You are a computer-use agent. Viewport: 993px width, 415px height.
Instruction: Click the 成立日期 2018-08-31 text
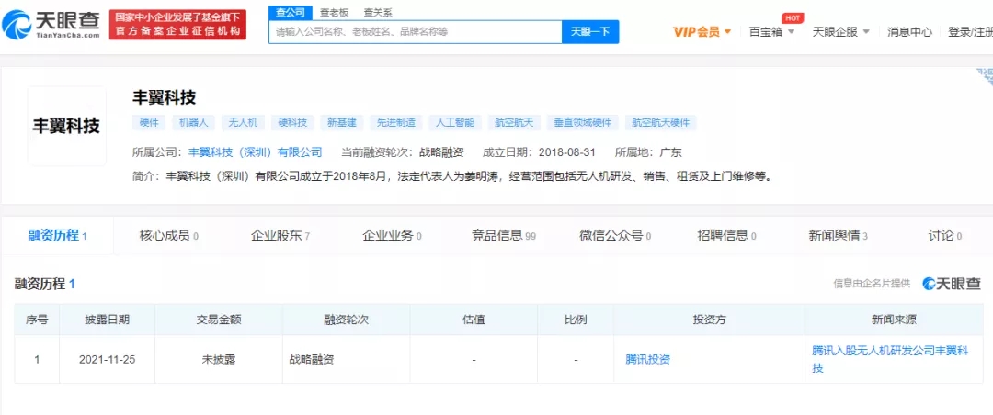click(x=540, y=152)
